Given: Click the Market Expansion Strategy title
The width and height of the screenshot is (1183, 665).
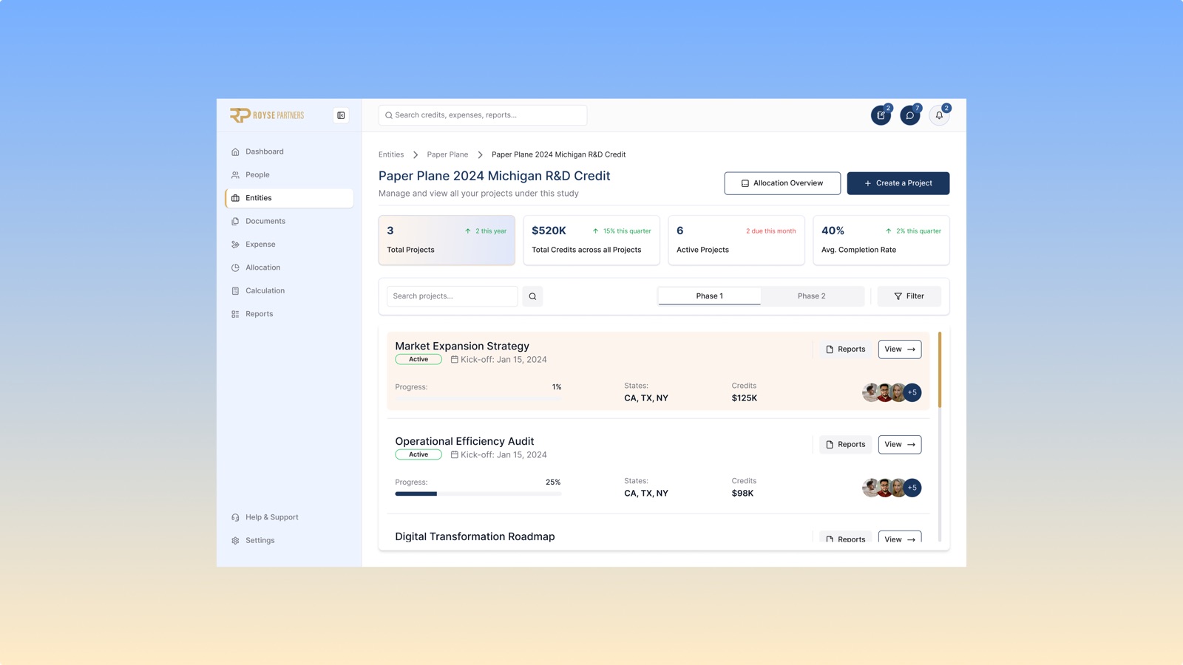Looking at the screenshot, I should pos(462,346).
